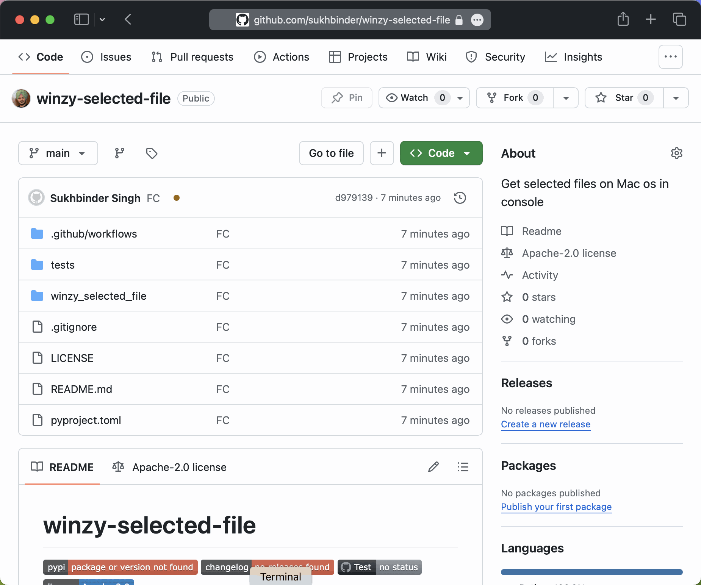701x585 pixels.
Task: Edit README with the pencil icon
Action: [433, 467]
